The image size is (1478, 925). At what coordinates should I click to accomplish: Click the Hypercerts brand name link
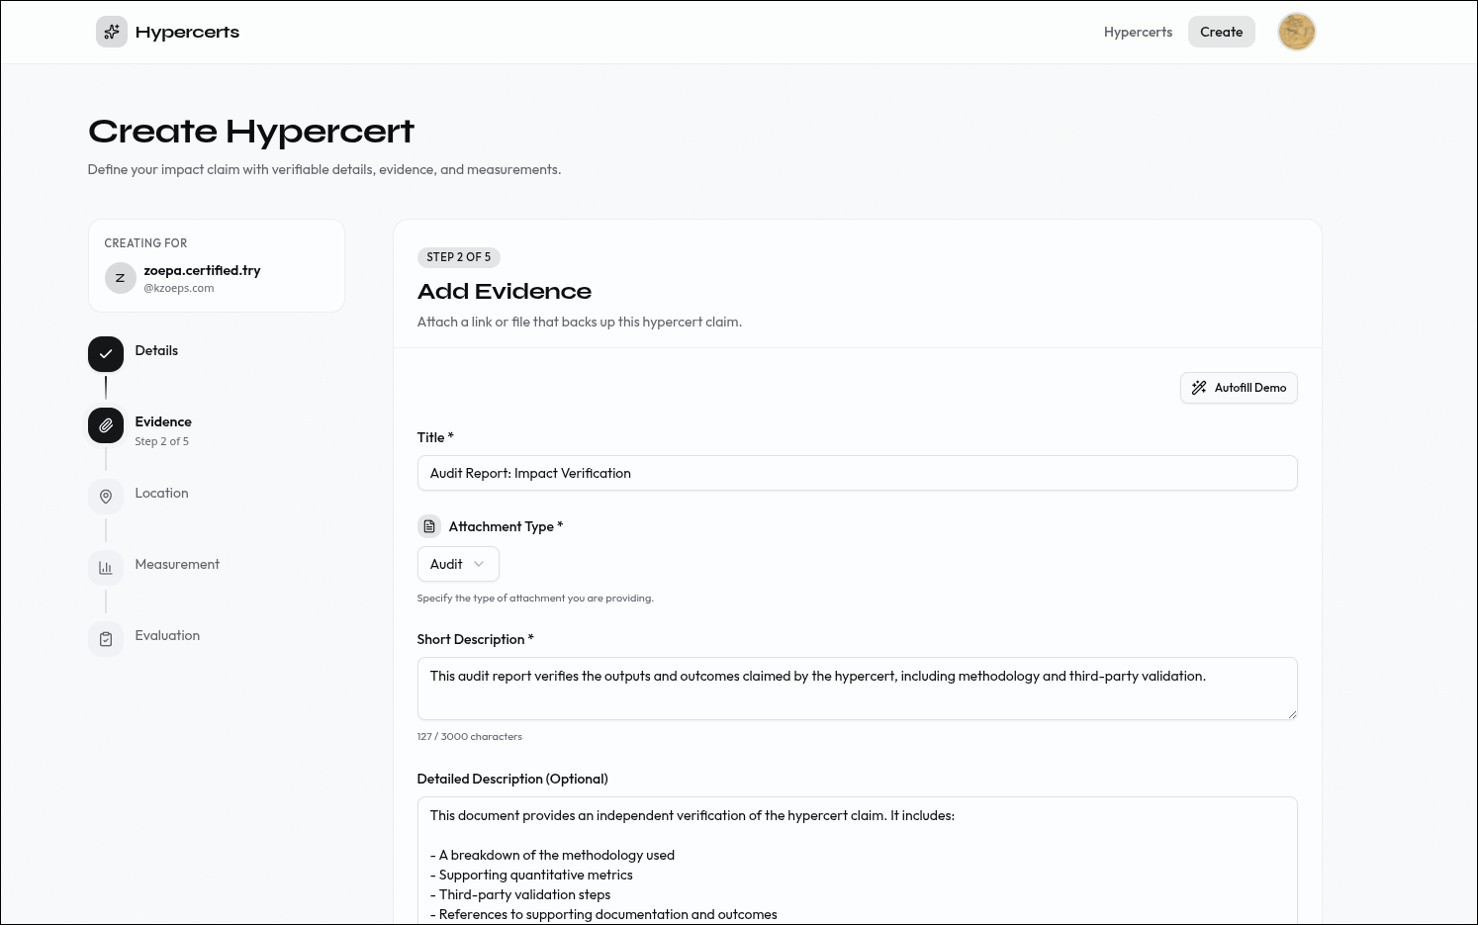(x=187, y=32)
